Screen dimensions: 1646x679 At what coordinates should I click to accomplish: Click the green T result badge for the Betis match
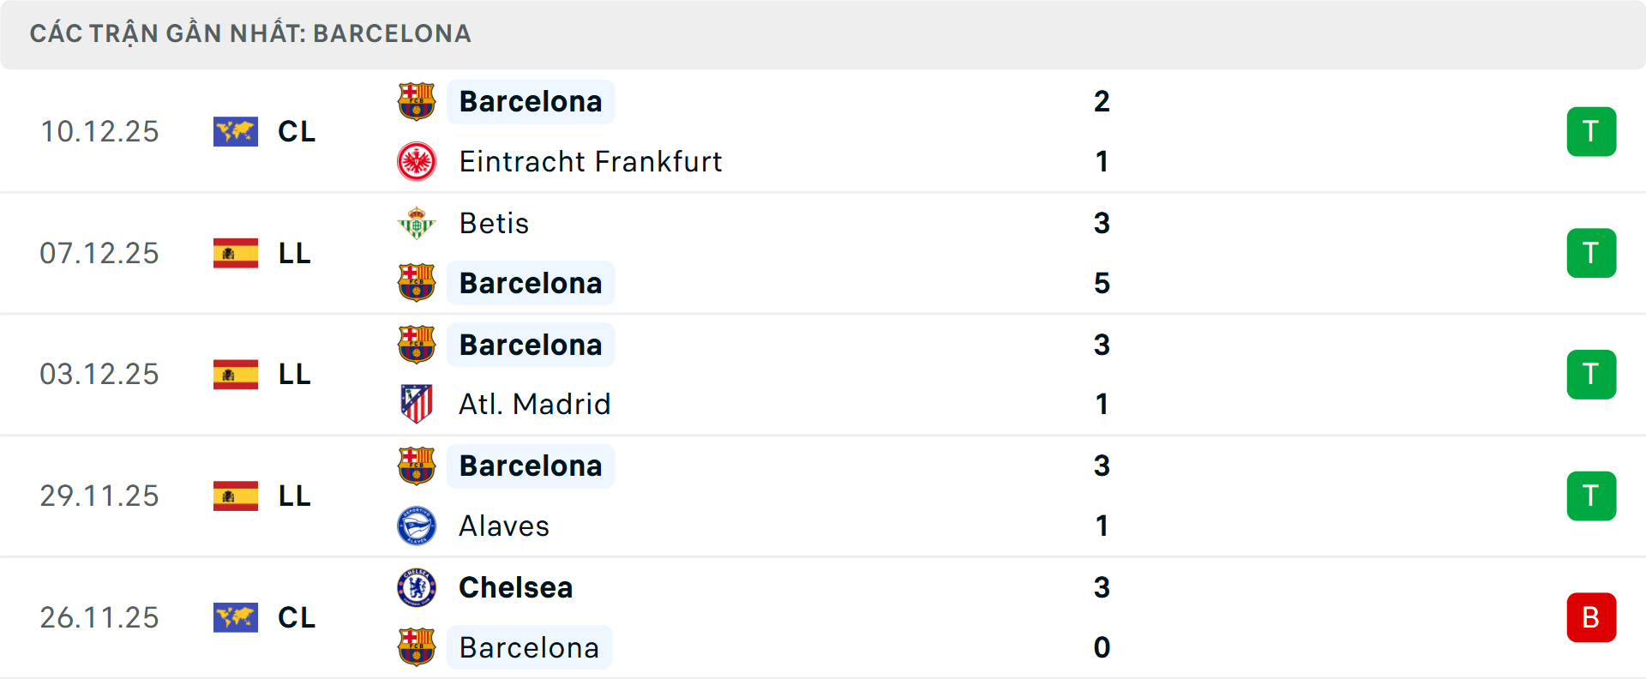point(1591,253)
